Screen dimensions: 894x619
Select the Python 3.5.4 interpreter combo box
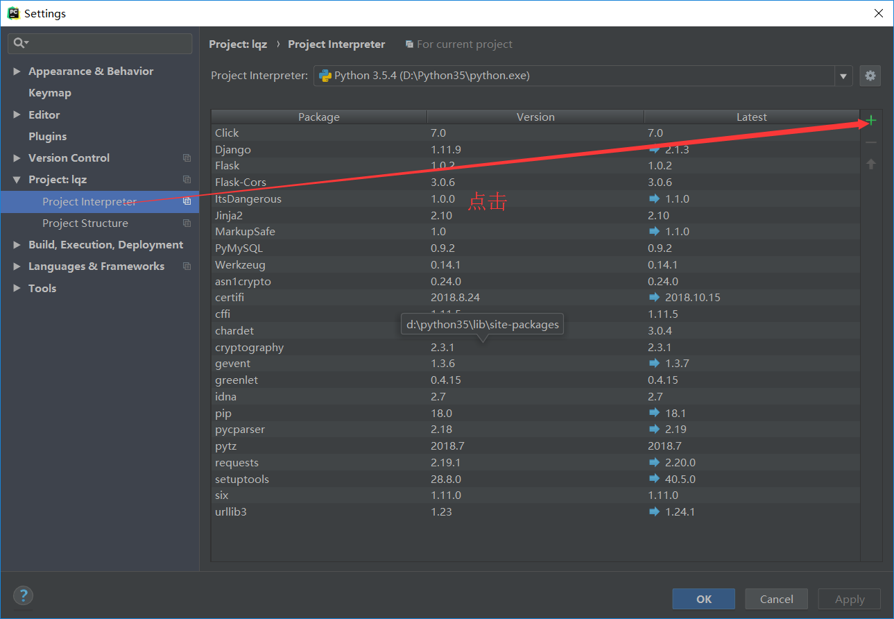click(583, 76)
